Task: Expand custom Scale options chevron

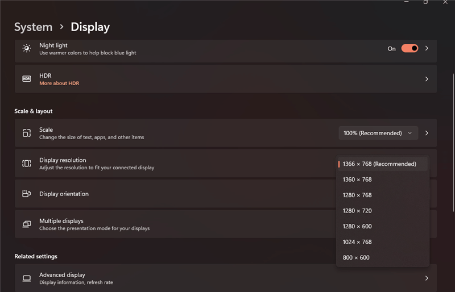Action: [427, 133]
